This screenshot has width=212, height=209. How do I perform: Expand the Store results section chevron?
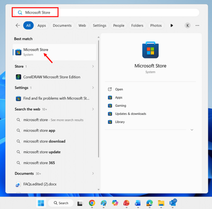tap(93, 66)
